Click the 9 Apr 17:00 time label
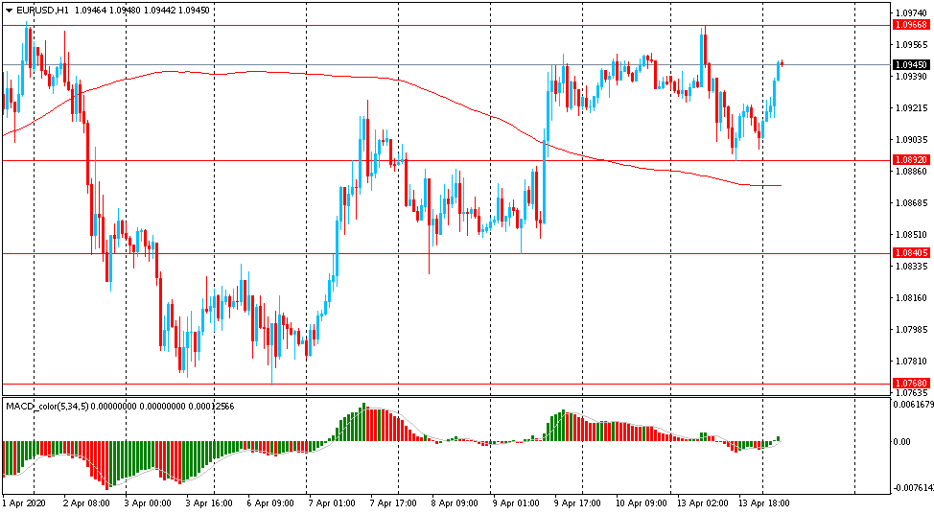The width and height of the screenshot is (934, 514). pyautogui.click(x=577, y=503)
